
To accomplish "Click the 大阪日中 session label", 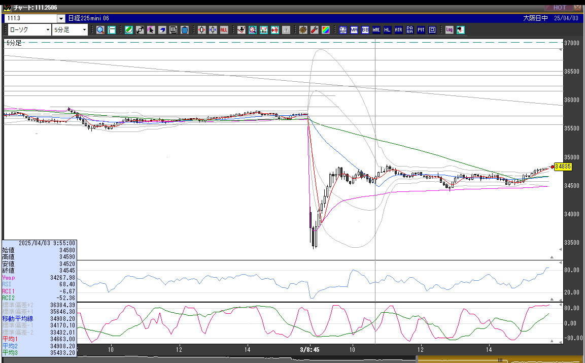I will [x=535, y=18].
